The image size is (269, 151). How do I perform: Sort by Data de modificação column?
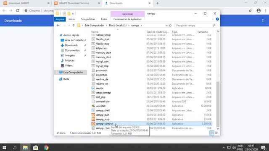point(158,32)
